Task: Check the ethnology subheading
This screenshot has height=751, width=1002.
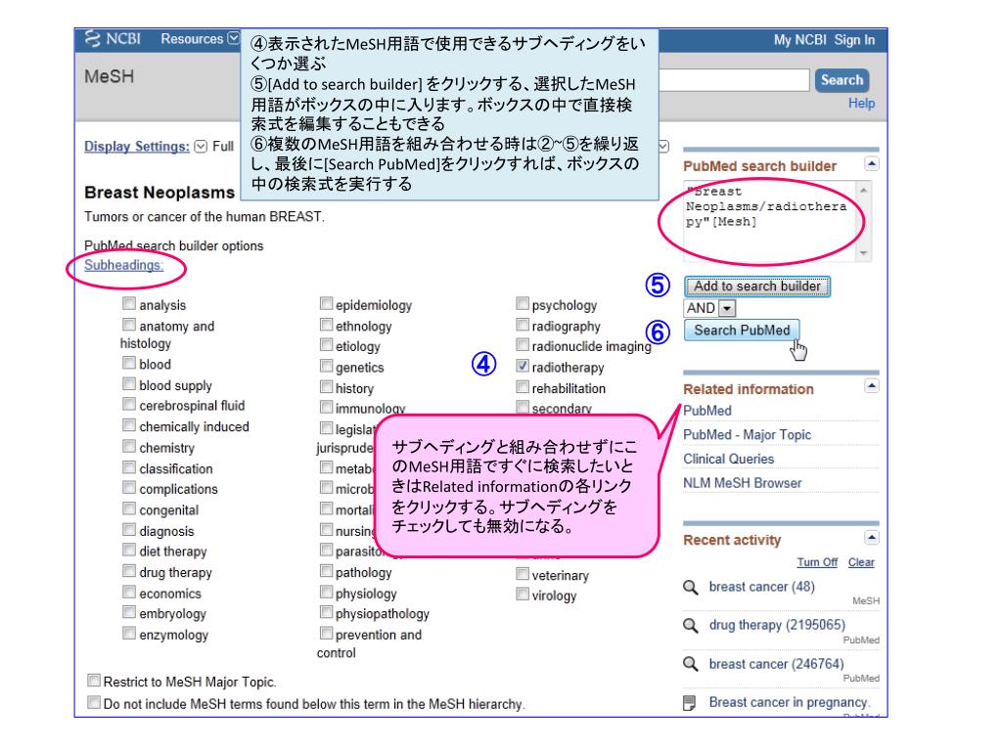Action: coord(327,325)
